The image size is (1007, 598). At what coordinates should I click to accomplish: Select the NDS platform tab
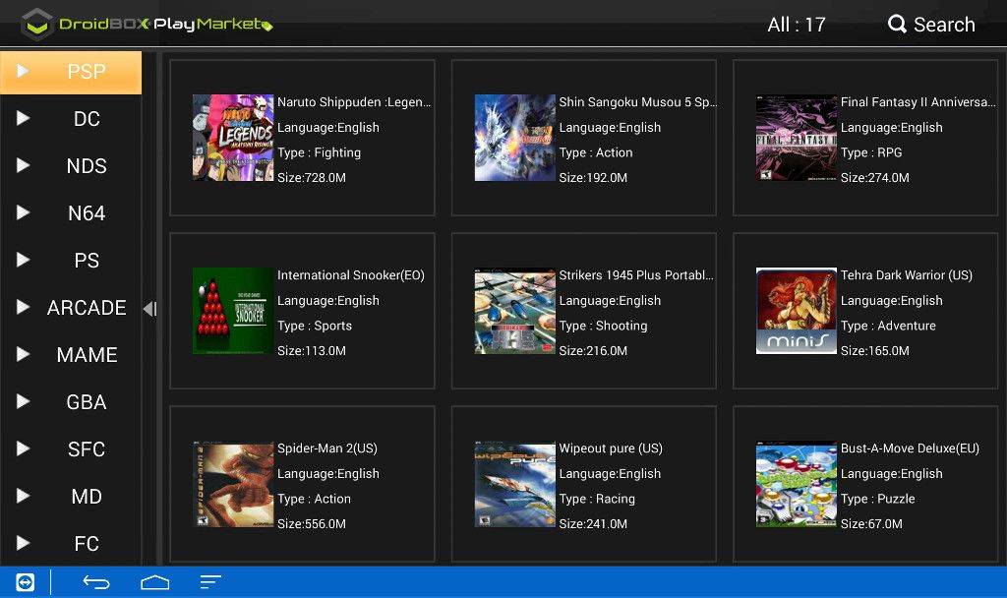point(71,165)
